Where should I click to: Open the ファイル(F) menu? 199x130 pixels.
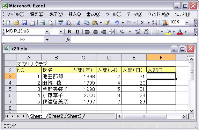click(15, 14)
